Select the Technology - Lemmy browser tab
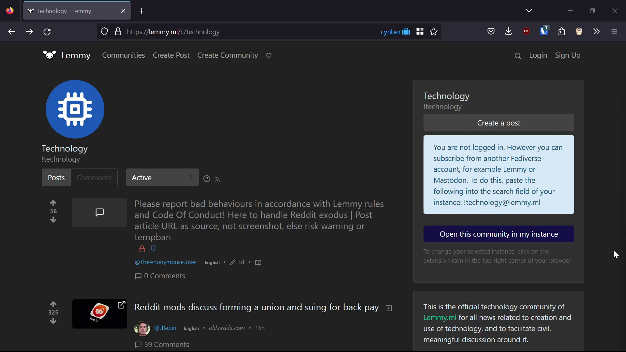626x352 pixels. pyautogui.click(x=77, y=11)
